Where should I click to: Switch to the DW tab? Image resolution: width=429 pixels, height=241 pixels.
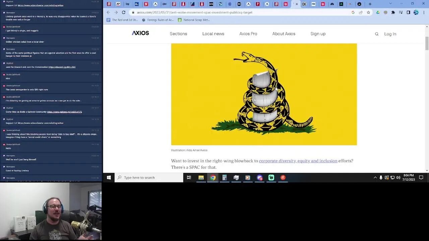[x=165, y=4]
